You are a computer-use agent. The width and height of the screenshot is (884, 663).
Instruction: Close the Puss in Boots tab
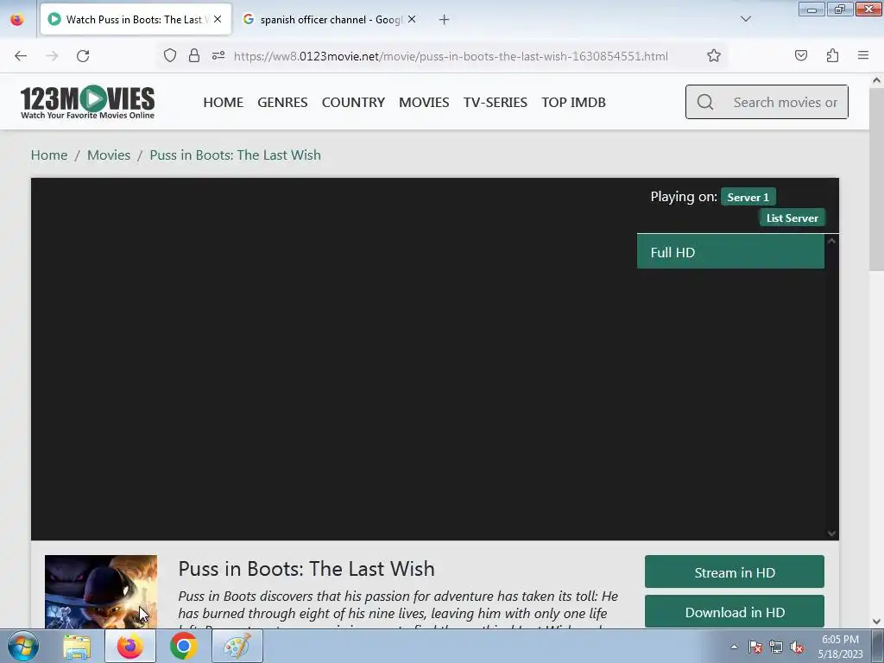pyautogui.click(x=218, y=19)
